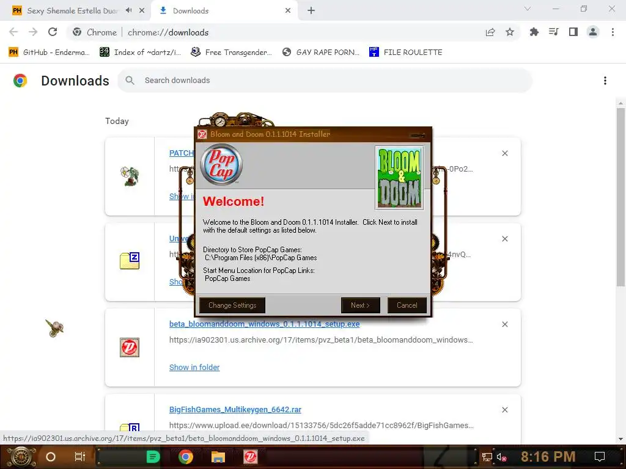626x469 pixels.
Task: Click the scrollbar down arrow
Action: click(x=620, y=439)
